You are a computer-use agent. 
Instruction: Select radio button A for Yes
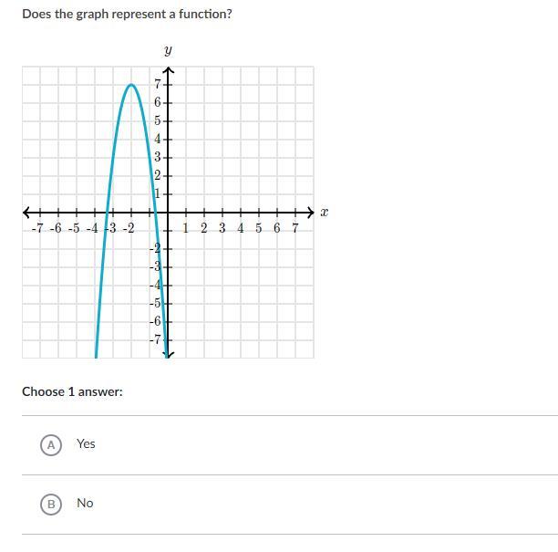click(x=51, y=445)
